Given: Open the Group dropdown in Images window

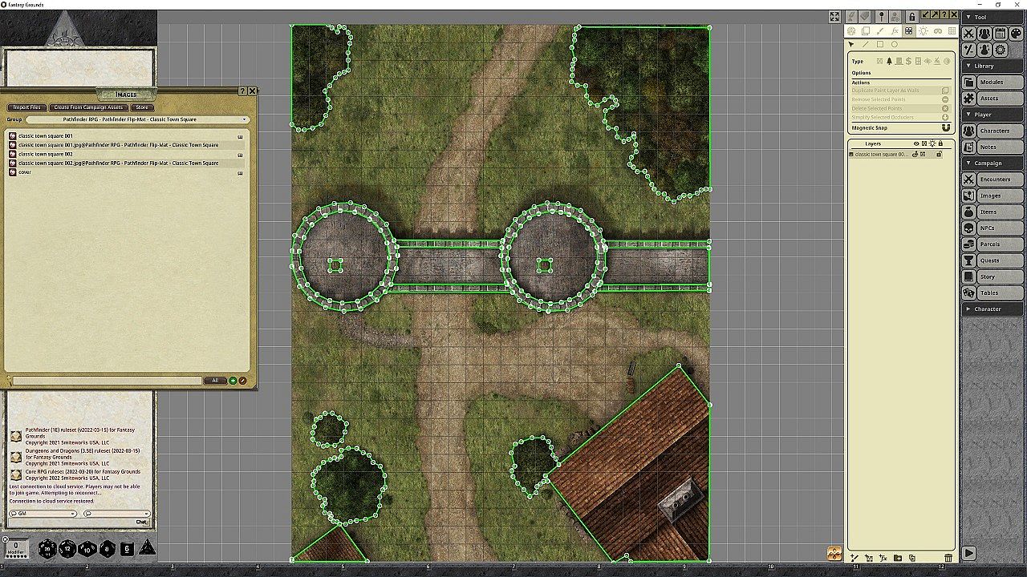Looking at the screenshot, I should (128, 119).
